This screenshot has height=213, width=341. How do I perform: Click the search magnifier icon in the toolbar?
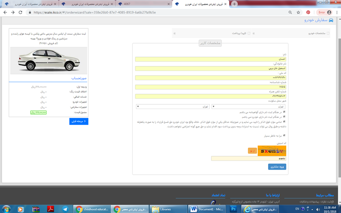point(290,12)
